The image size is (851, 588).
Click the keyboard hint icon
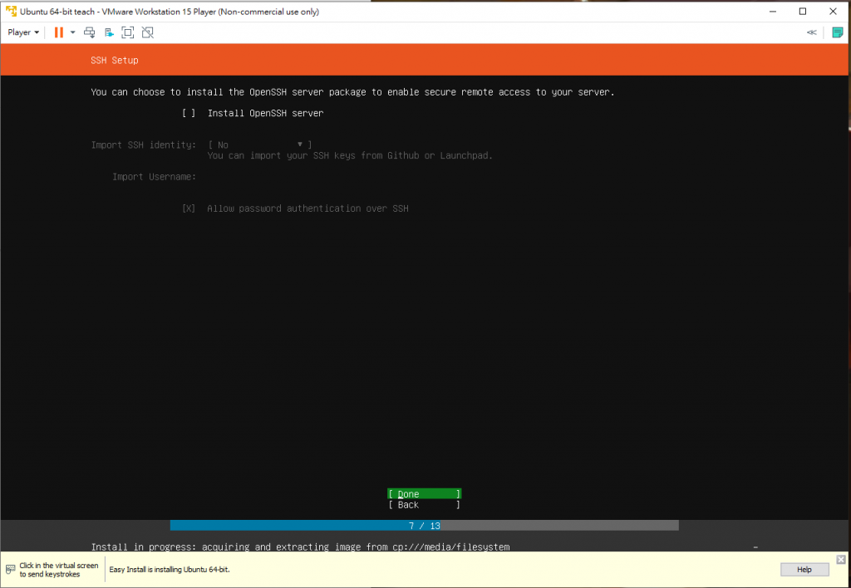click(x=10, y=570)
